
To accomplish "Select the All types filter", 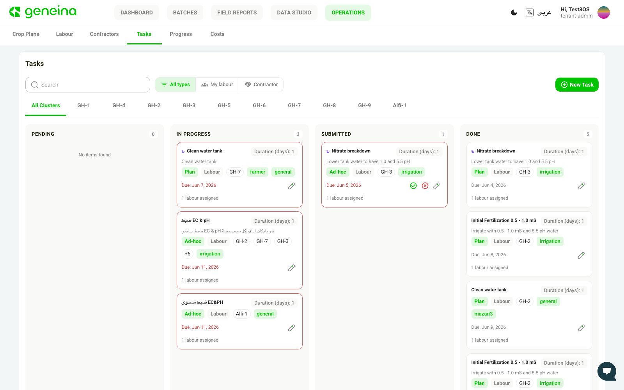I will tap(175, 85).
